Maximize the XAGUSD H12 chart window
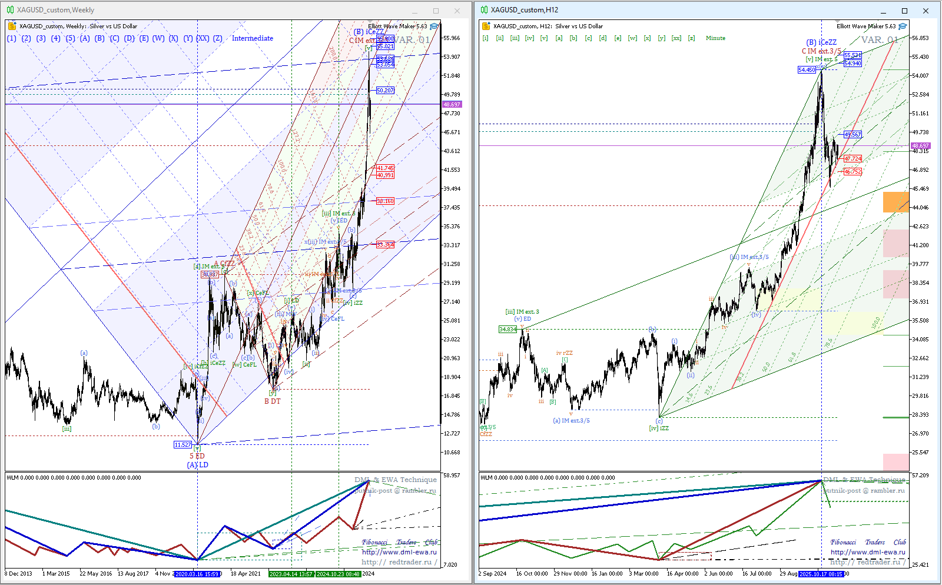 pos(904,11)
